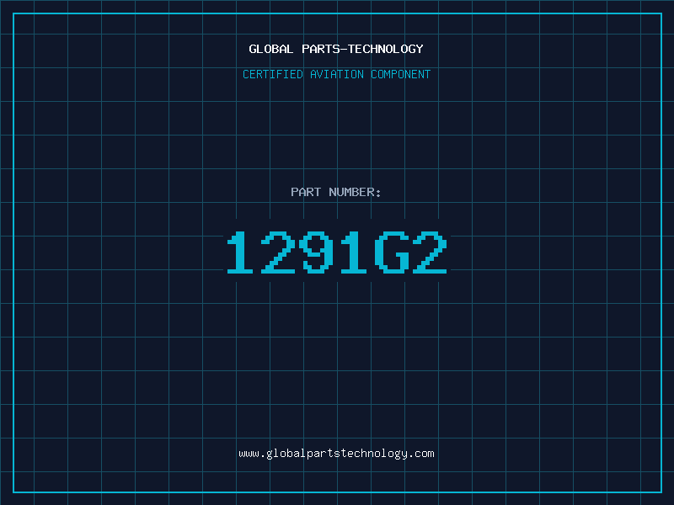Viewport: 674px width, 505px height.
Task: Open the www.globalpartstechnology.com link
Action: coord(336,454)
